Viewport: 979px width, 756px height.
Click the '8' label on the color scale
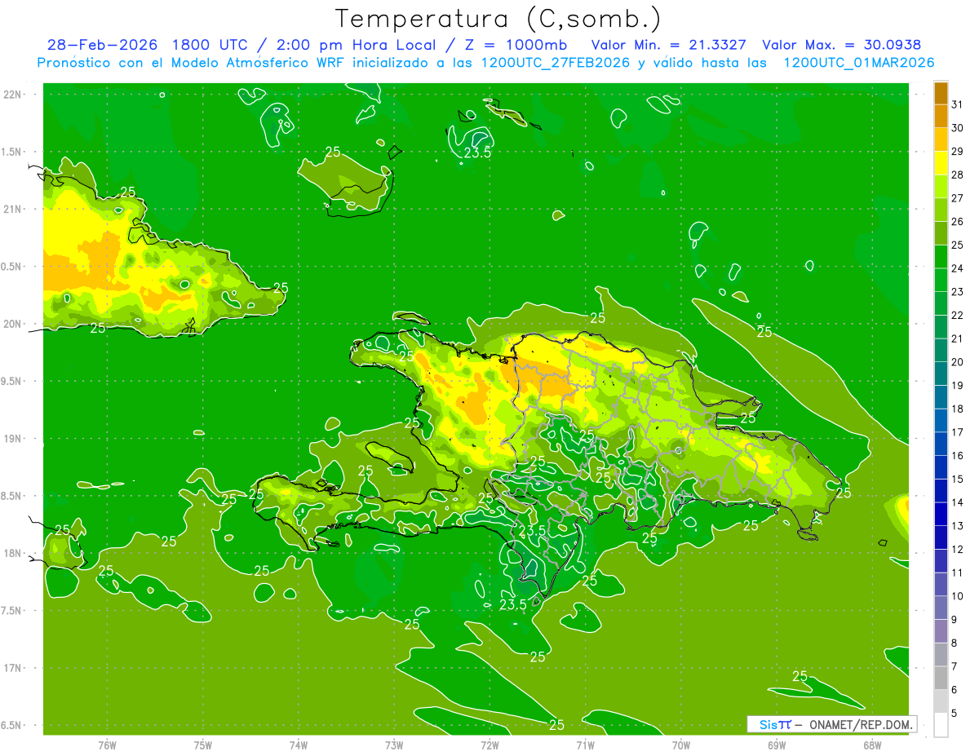(x=955, y=643)
